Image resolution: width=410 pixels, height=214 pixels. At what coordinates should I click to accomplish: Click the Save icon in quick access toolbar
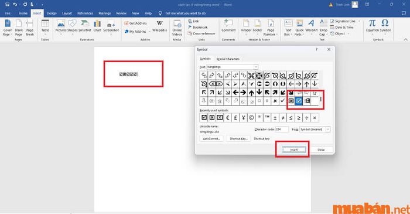[x=7, y=5]
